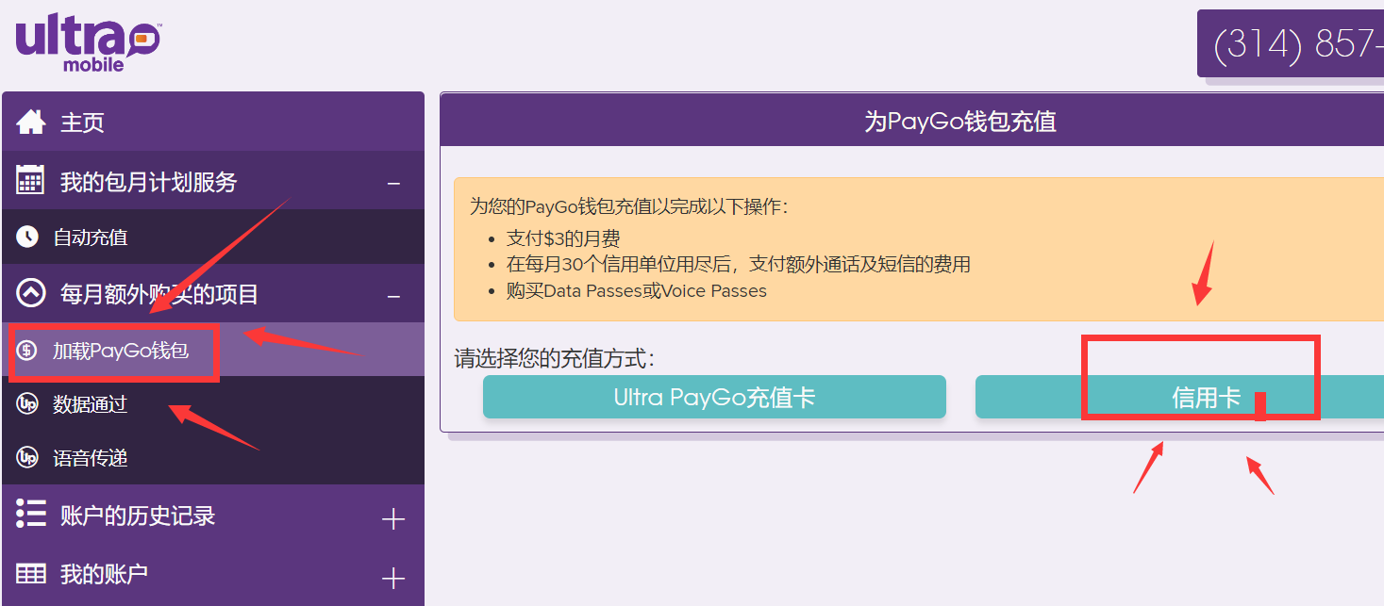Open the 语音传递 menu item
This screenshot has height=606, width=1384.
91,459
